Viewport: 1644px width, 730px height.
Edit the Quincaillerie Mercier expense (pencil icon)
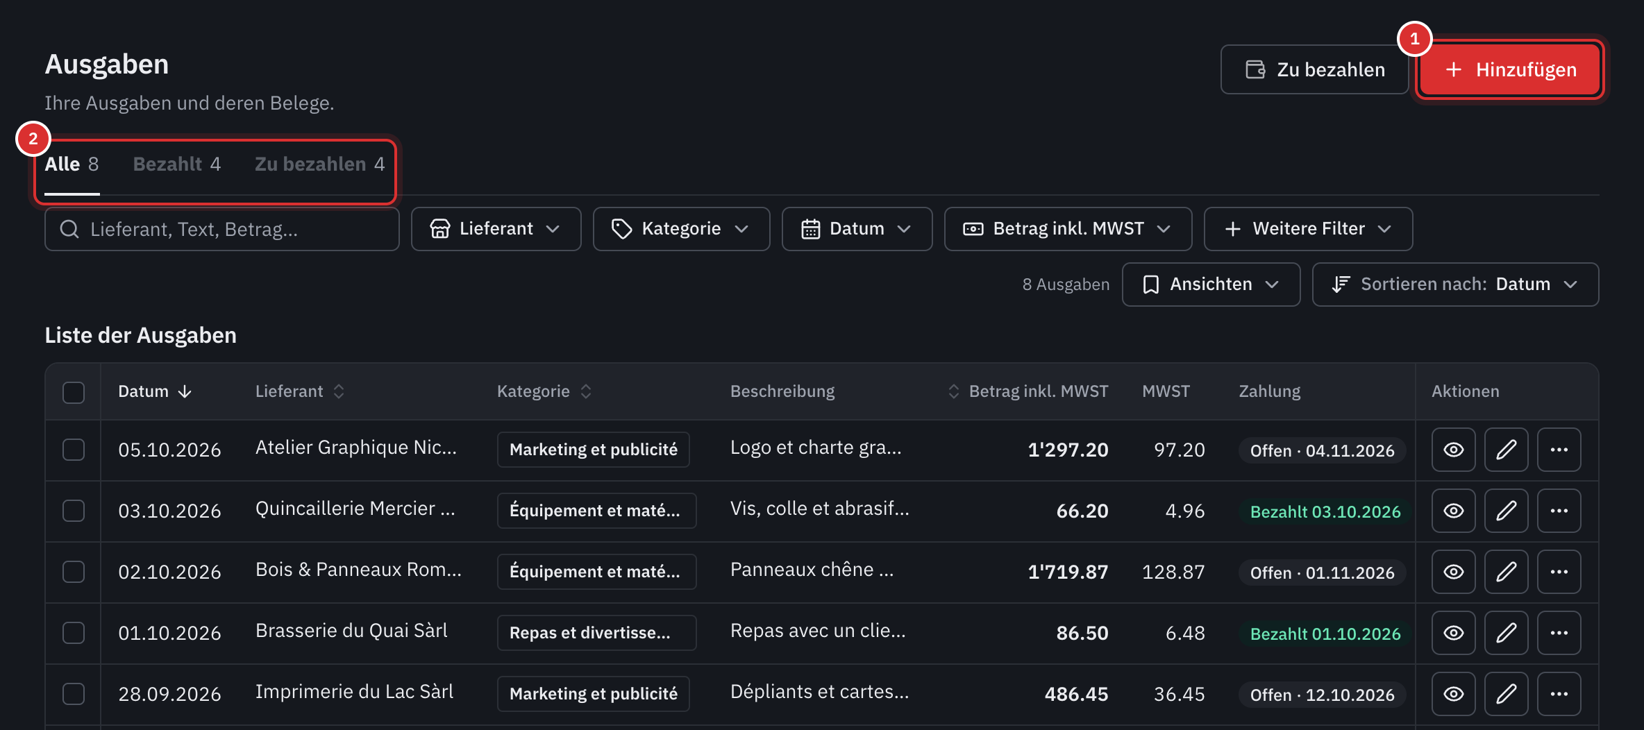click(x=1506, y=511)
